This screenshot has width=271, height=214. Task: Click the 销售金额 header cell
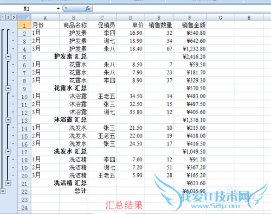[x=190, y=25]
